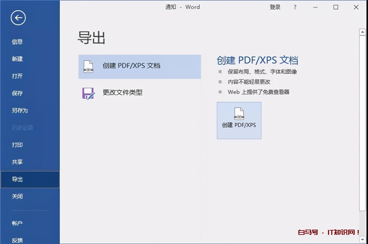Highlight the currently selected 导出 sidebar entry

pyautogui.click(x=17, y=179)
